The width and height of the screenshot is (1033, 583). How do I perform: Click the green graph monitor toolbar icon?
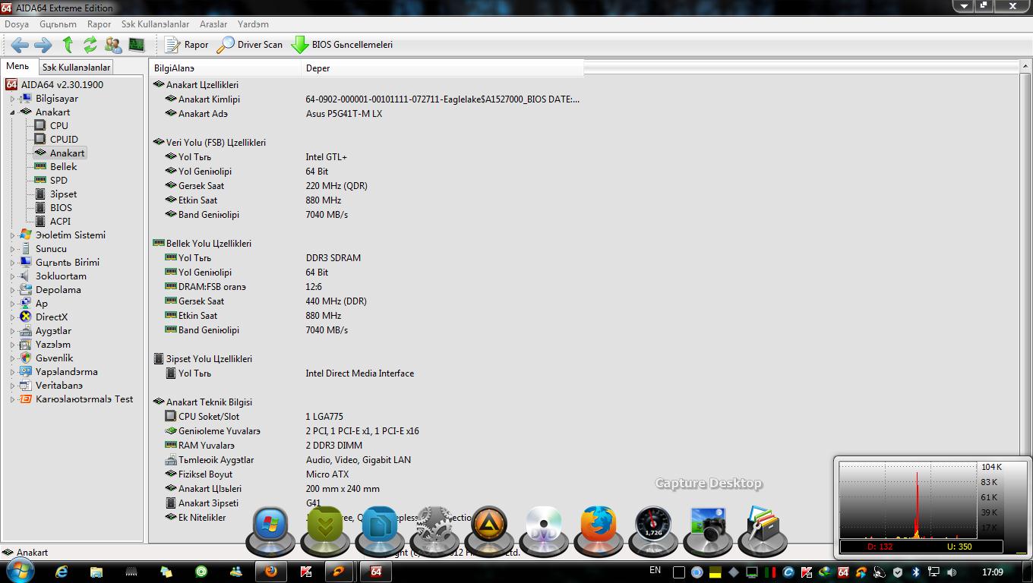137,45
